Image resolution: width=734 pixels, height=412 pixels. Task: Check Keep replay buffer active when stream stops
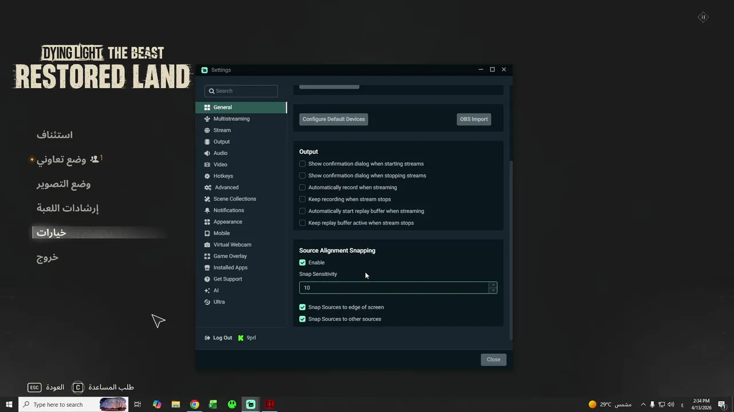coord(302,223)
